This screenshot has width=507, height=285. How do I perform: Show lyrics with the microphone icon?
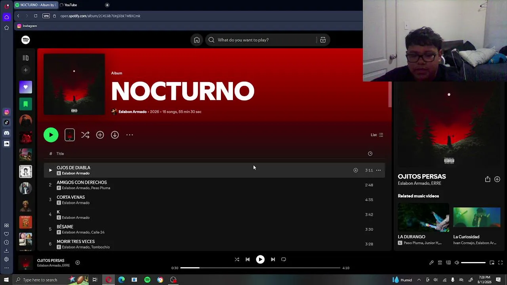coord(431,262)
